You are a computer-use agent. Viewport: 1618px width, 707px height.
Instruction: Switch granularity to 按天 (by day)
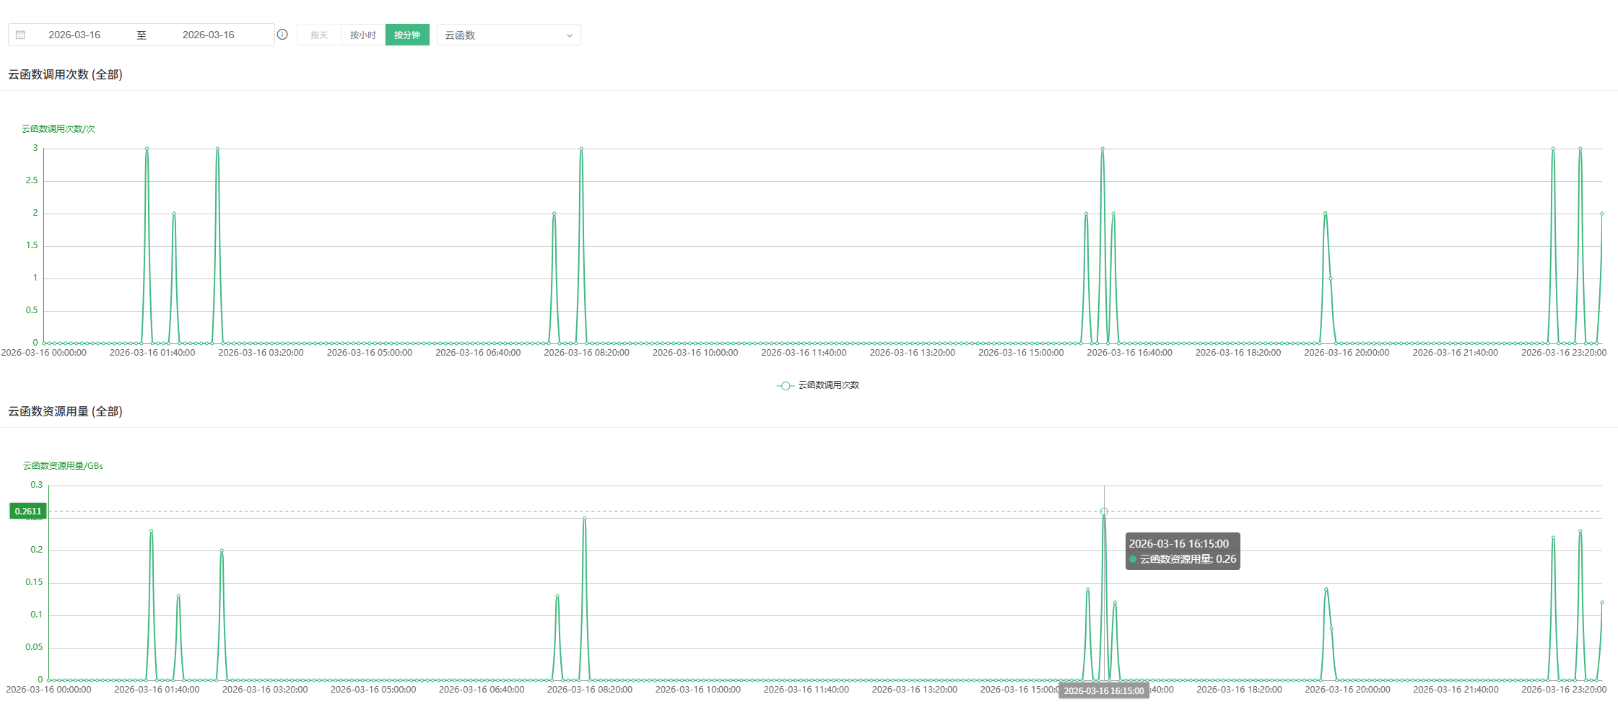[318, 35]
